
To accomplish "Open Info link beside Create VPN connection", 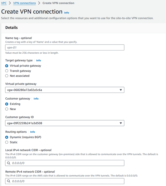I will click(x=66, y=13).
